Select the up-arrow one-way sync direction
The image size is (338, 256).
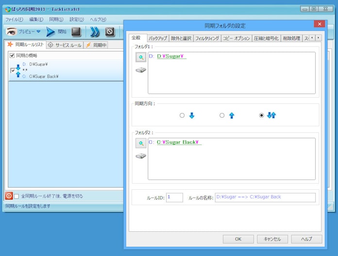[x=222, y=115]
